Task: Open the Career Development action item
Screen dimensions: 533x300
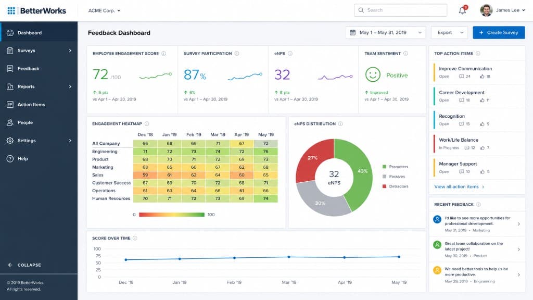Action: pyautogui.click(x=477, y=96)
